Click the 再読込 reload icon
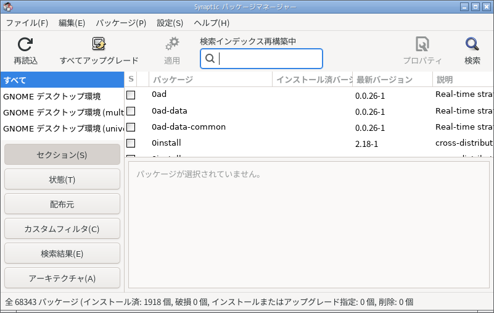 (25, 44)
